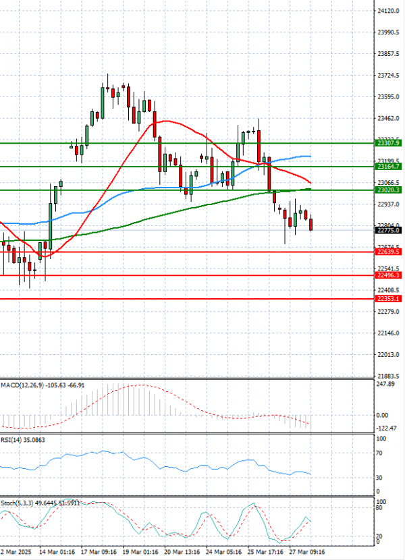The height and width of the screenshot is (560, 405).
Task: Click the 22937.0 price axis value
Action: (x=388, y=204)
